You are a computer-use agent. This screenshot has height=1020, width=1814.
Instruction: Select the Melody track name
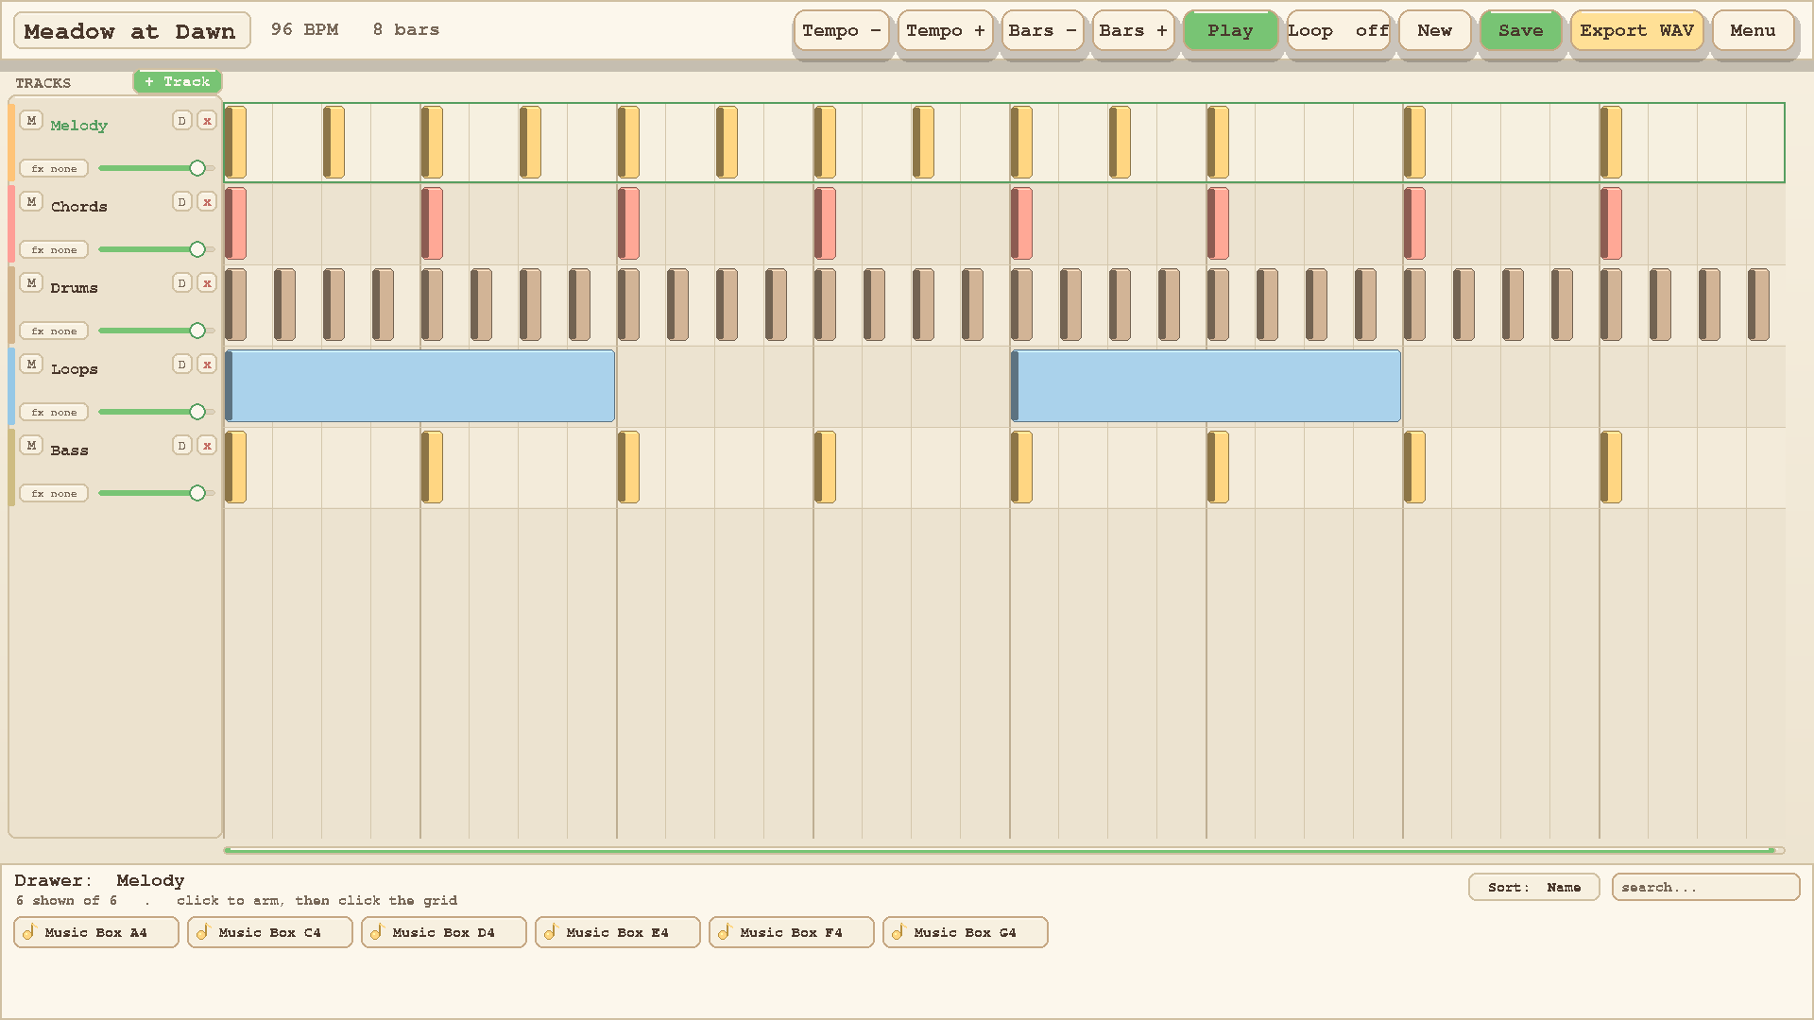tap(79, 126)
